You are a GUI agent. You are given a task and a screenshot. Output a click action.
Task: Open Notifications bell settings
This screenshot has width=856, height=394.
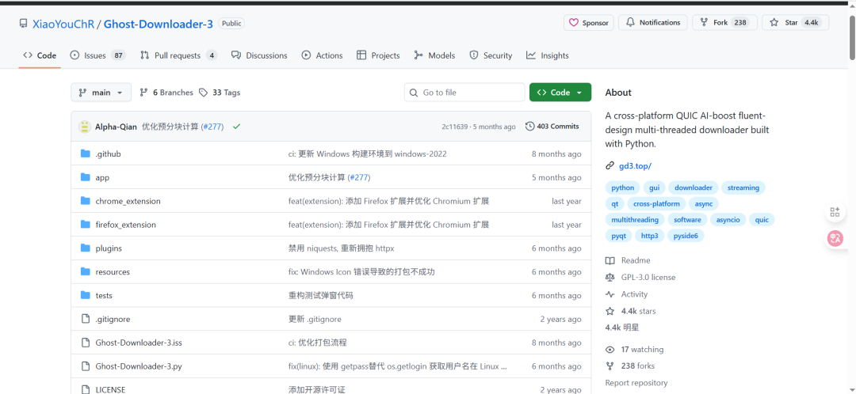point(653,22)
